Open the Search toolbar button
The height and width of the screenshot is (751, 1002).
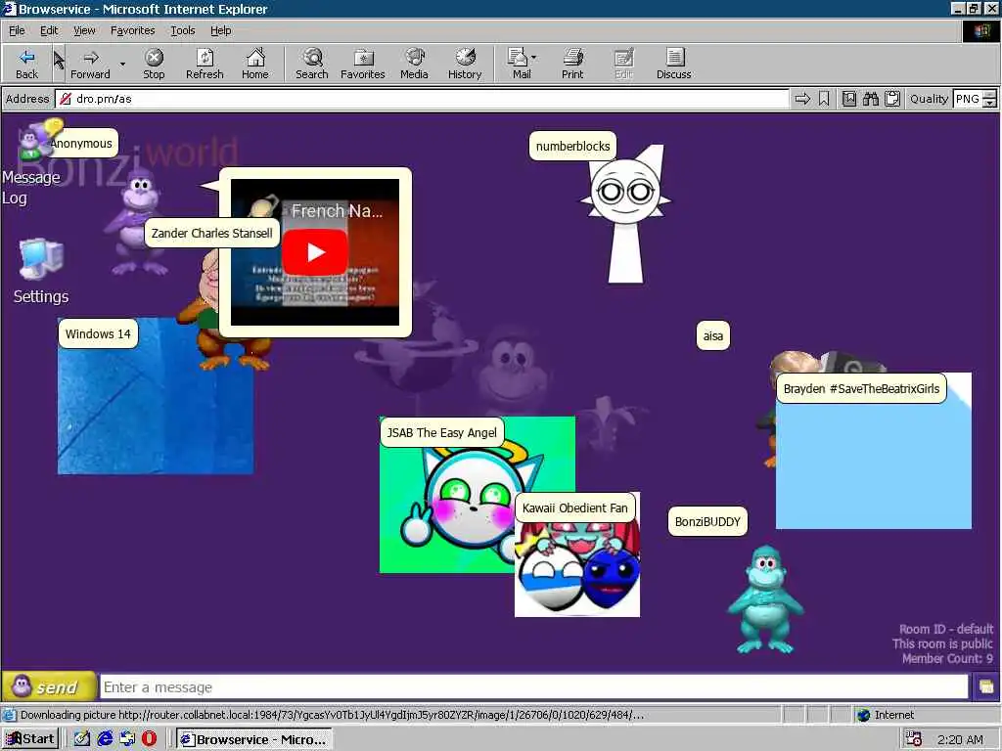tap(312, 64)
